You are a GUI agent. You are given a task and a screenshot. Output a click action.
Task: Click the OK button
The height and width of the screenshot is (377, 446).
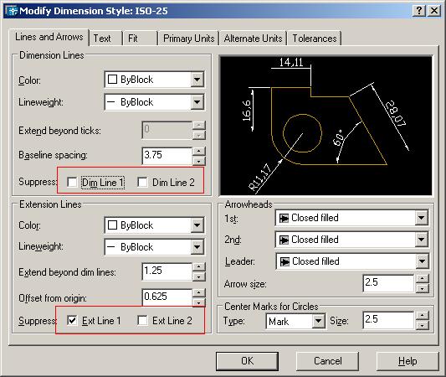(x=247, y=361)
